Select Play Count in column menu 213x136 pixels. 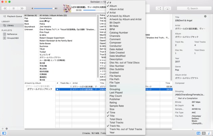point(116,96)
